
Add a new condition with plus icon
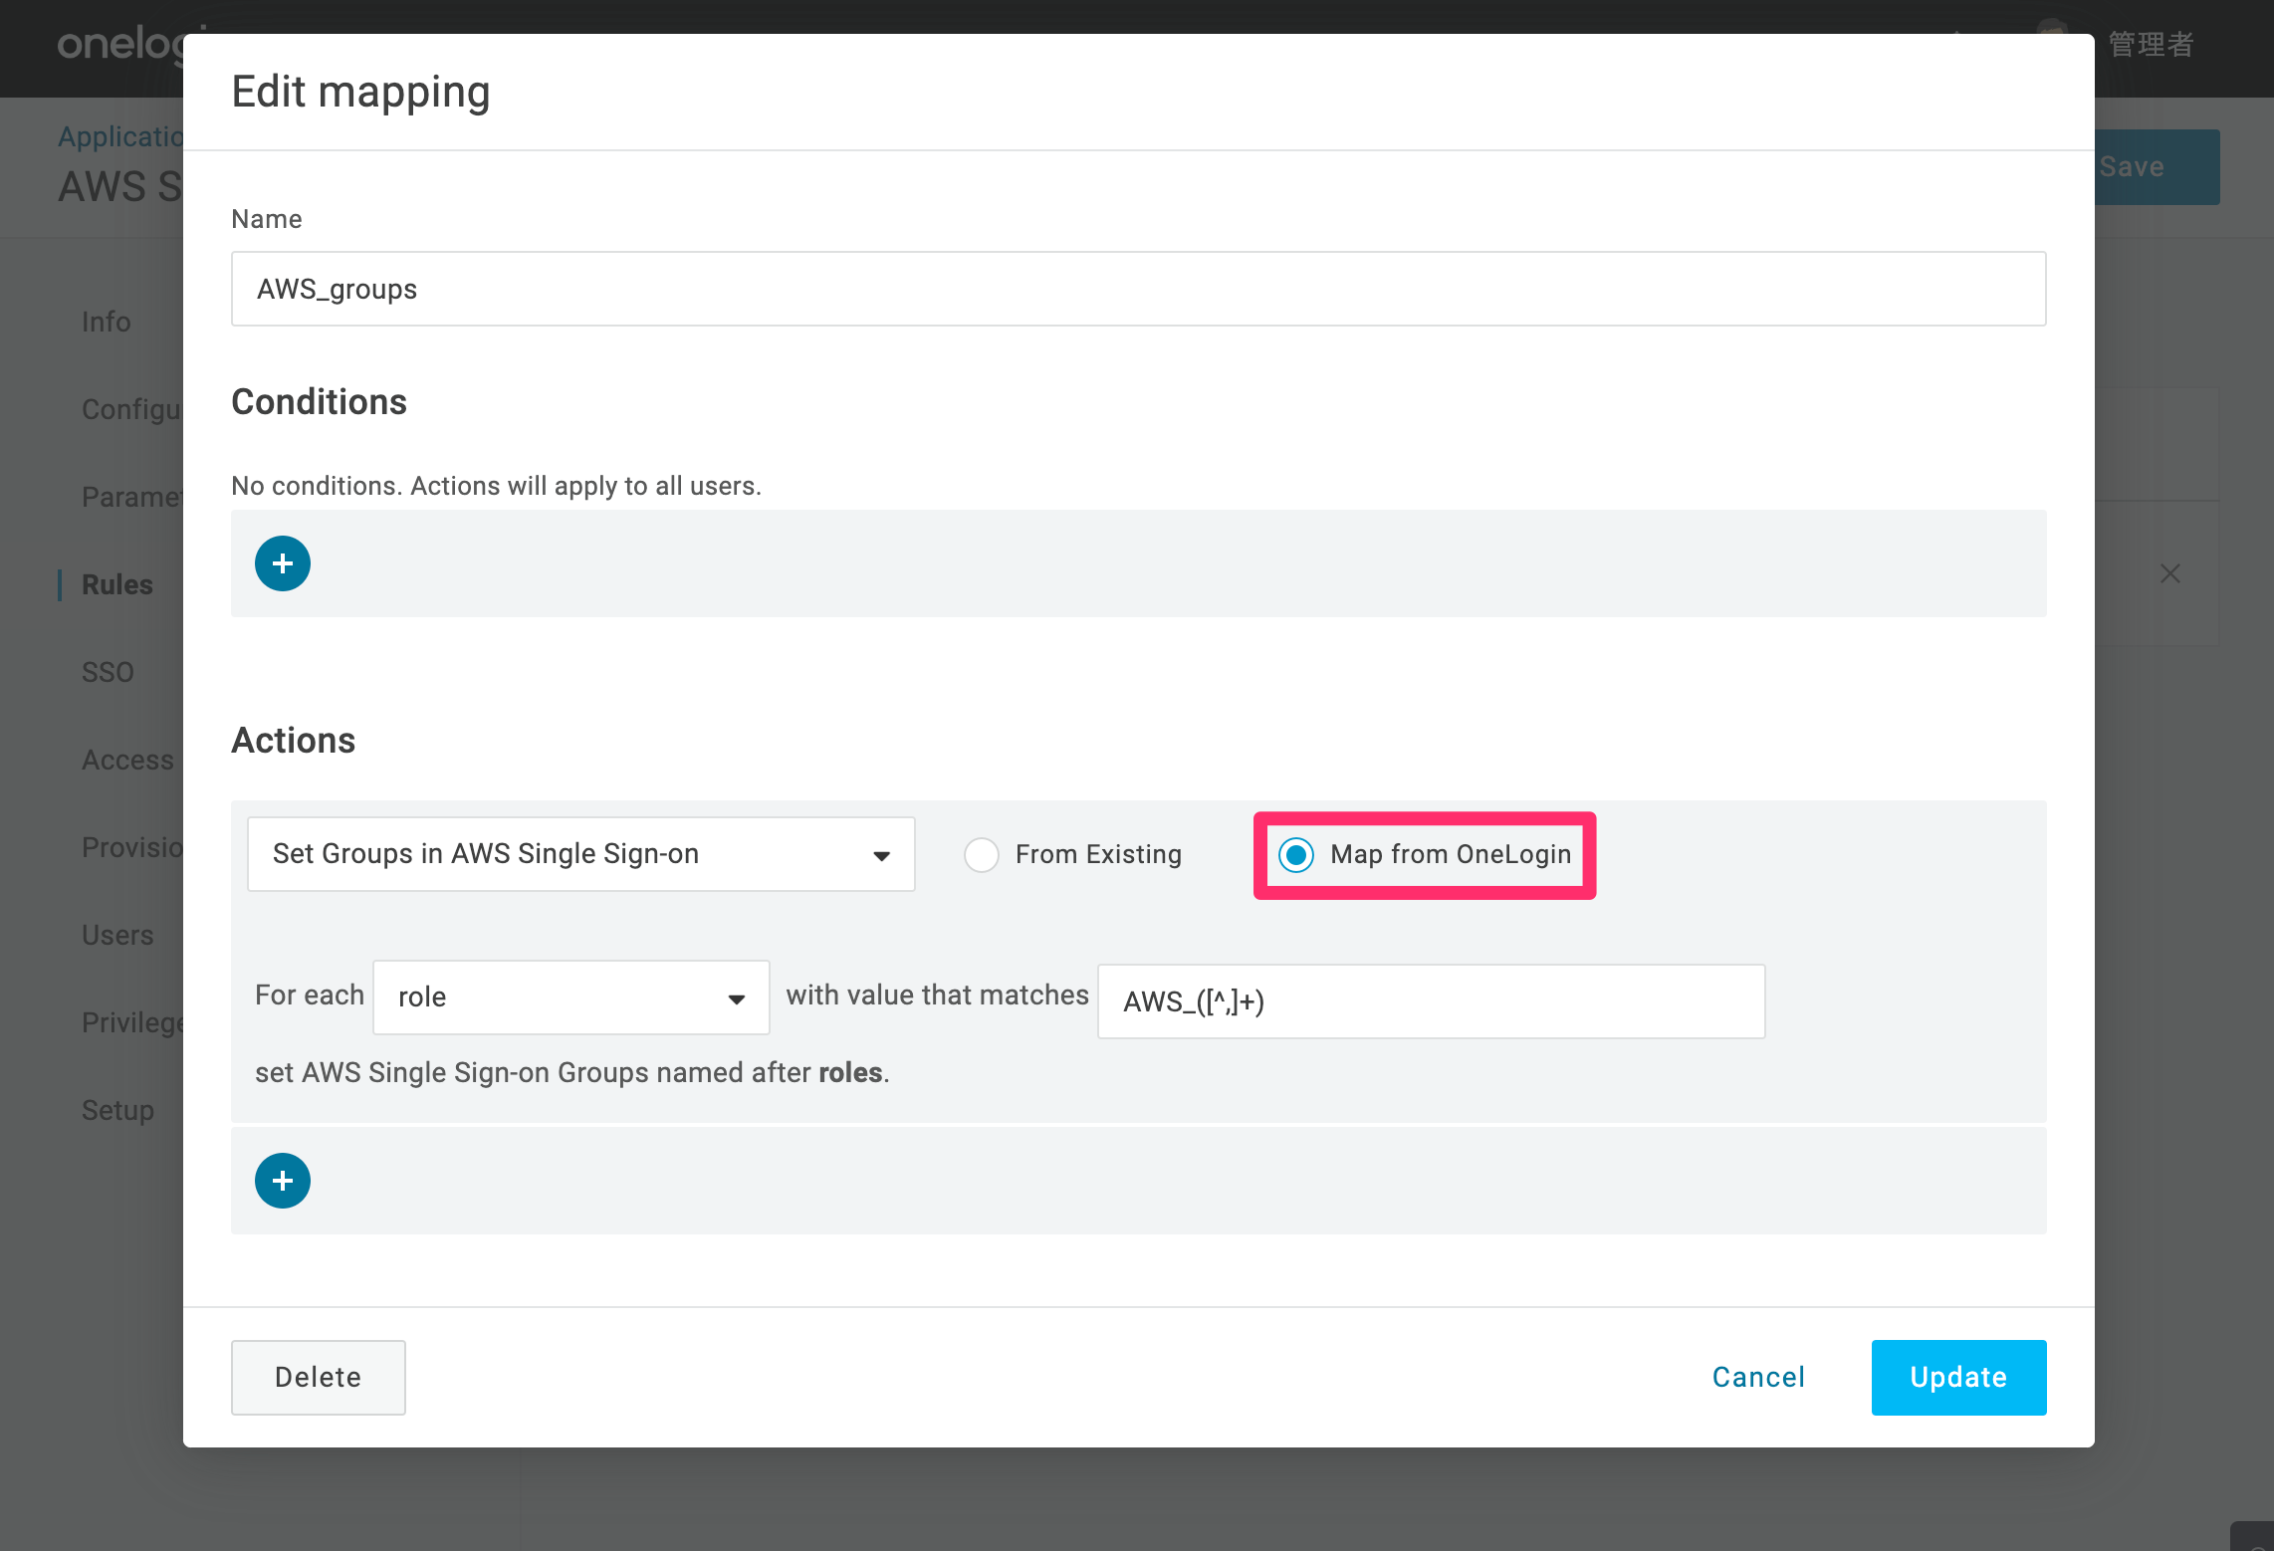[x=283, y=563]
